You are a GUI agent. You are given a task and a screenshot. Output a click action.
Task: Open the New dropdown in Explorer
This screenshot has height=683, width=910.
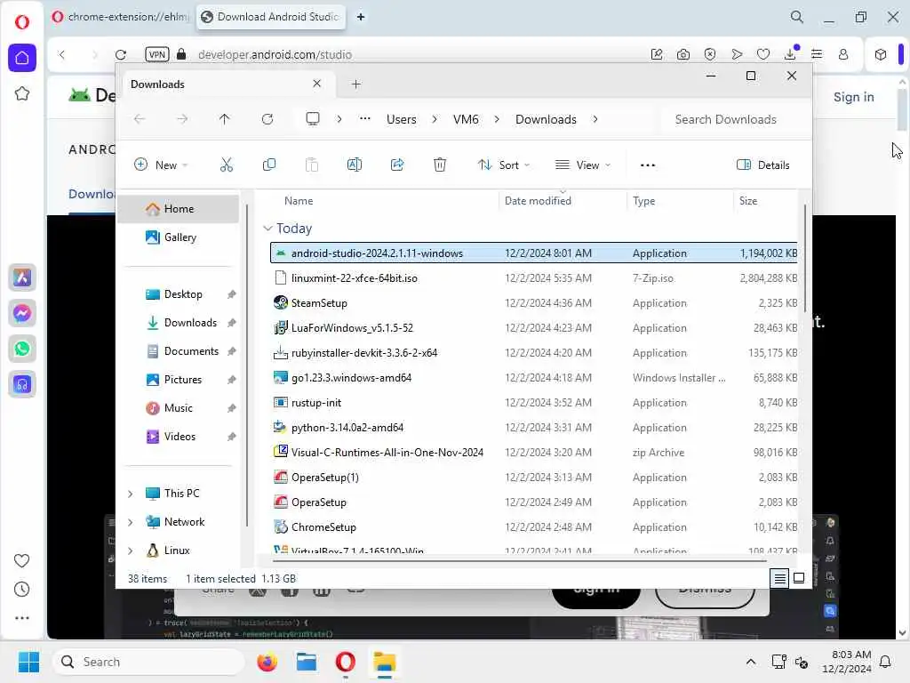[161, 165]
